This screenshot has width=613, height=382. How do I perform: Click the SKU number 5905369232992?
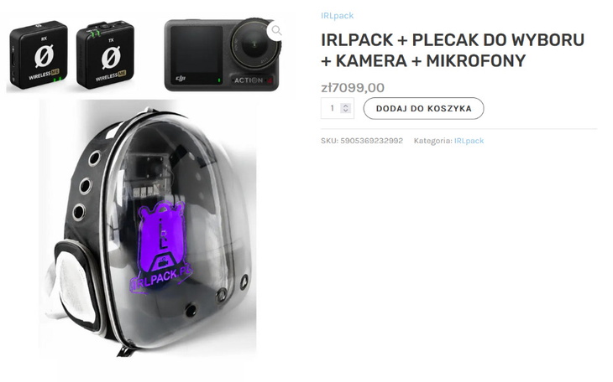pyautogui.click(x=371, y=141)
